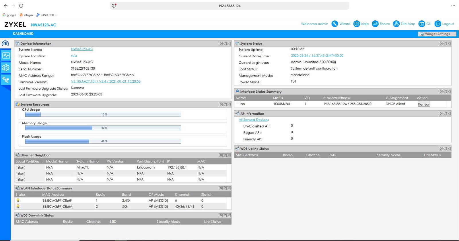Close the AP Information widget

pyautogui.click(x=449, y=113)
